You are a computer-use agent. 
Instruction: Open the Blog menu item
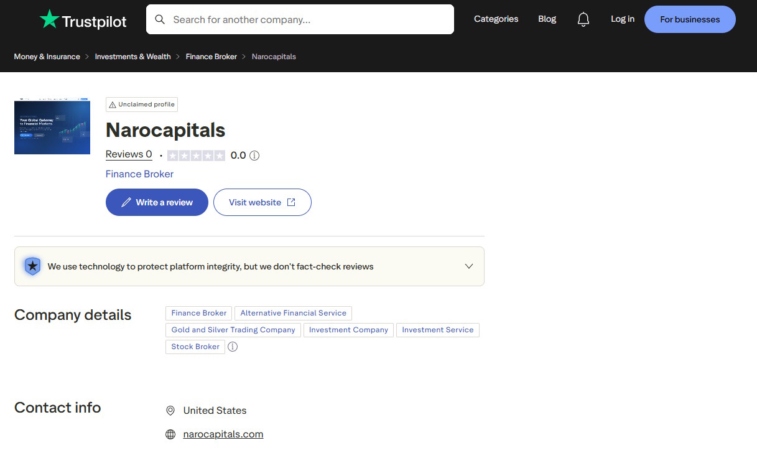[x=547, y=19]
